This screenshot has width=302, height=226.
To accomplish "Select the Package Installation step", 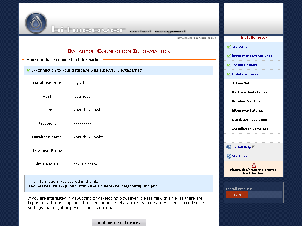I will [250, 92].
